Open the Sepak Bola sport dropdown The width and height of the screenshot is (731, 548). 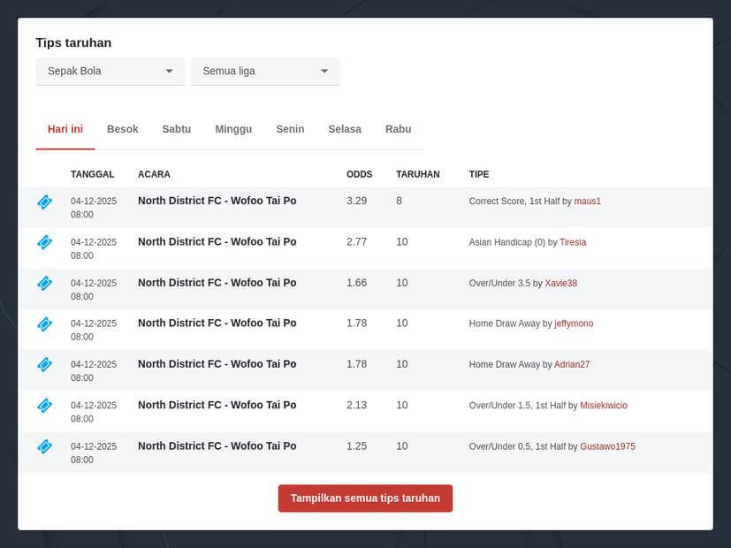click(109, 71)
